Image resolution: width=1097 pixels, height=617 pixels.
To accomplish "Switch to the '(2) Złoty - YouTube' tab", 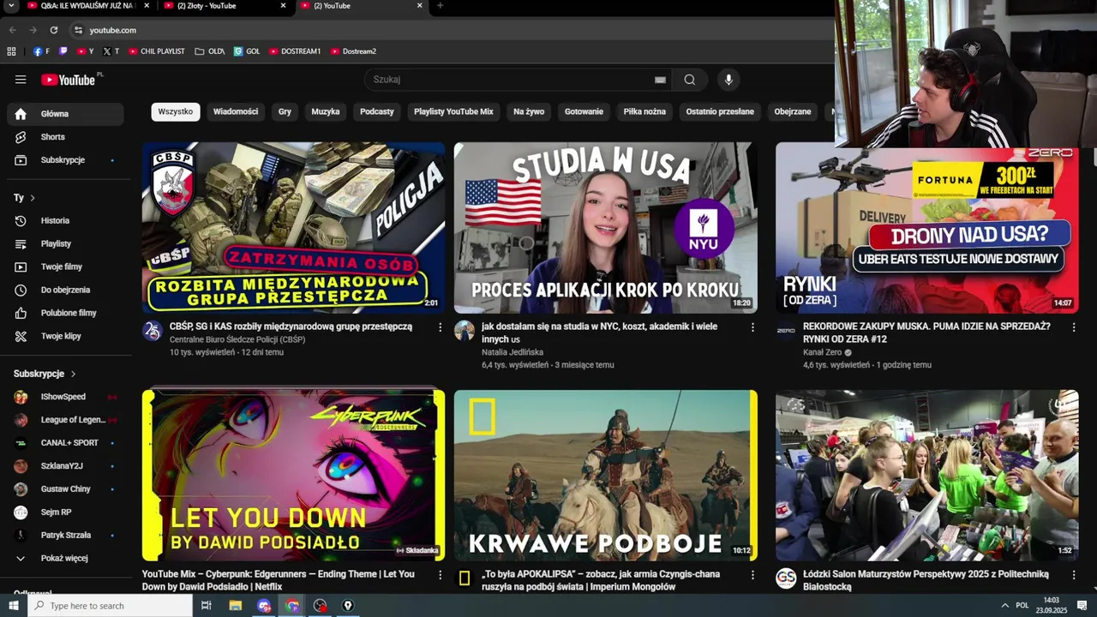I will pos(225,6).
